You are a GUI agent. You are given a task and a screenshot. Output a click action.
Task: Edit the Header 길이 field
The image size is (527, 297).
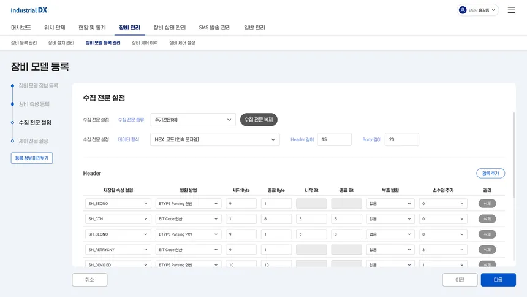[334, 139]
